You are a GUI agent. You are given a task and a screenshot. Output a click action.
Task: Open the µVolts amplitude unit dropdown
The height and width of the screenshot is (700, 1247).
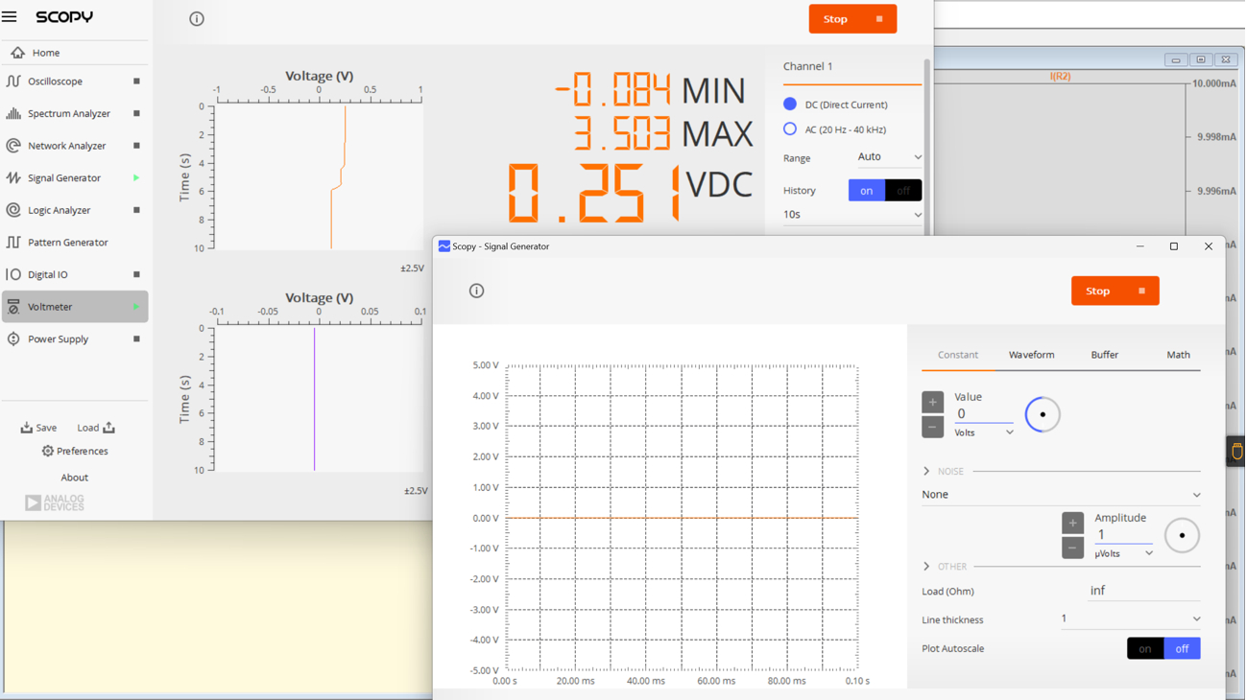1124,553
